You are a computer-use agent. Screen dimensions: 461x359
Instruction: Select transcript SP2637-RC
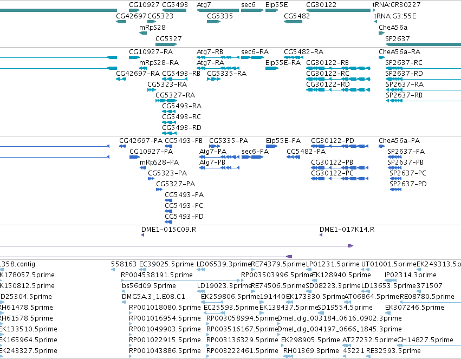pyautogui.click(x=404, y=63)
